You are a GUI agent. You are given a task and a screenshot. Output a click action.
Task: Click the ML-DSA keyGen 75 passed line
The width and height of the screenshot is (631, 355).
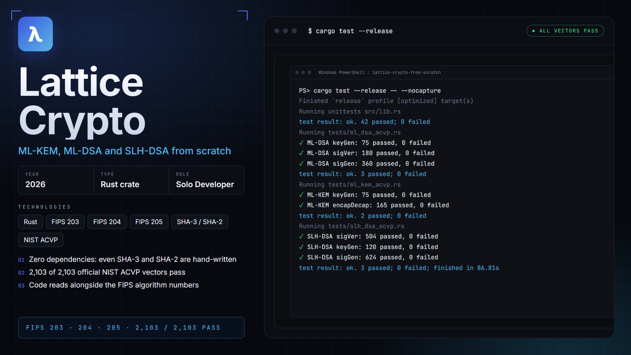coord(365,143)
